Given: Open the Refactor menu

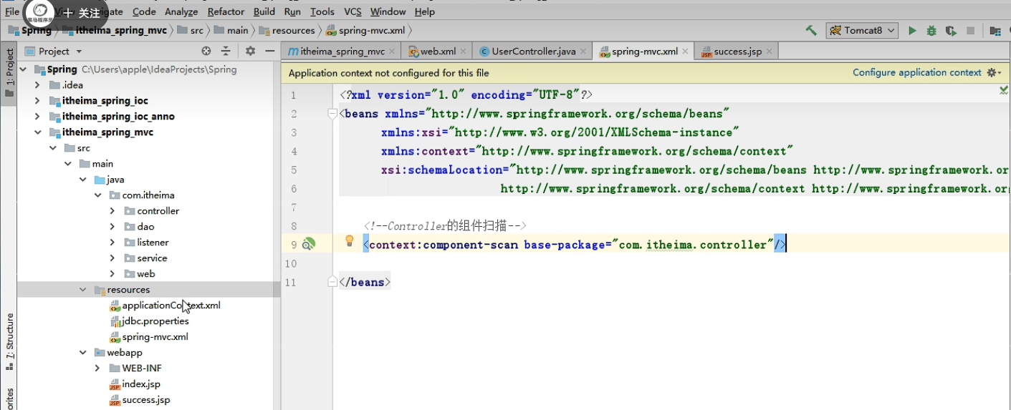Looking at the screenshot, I should tap(226, 11).
